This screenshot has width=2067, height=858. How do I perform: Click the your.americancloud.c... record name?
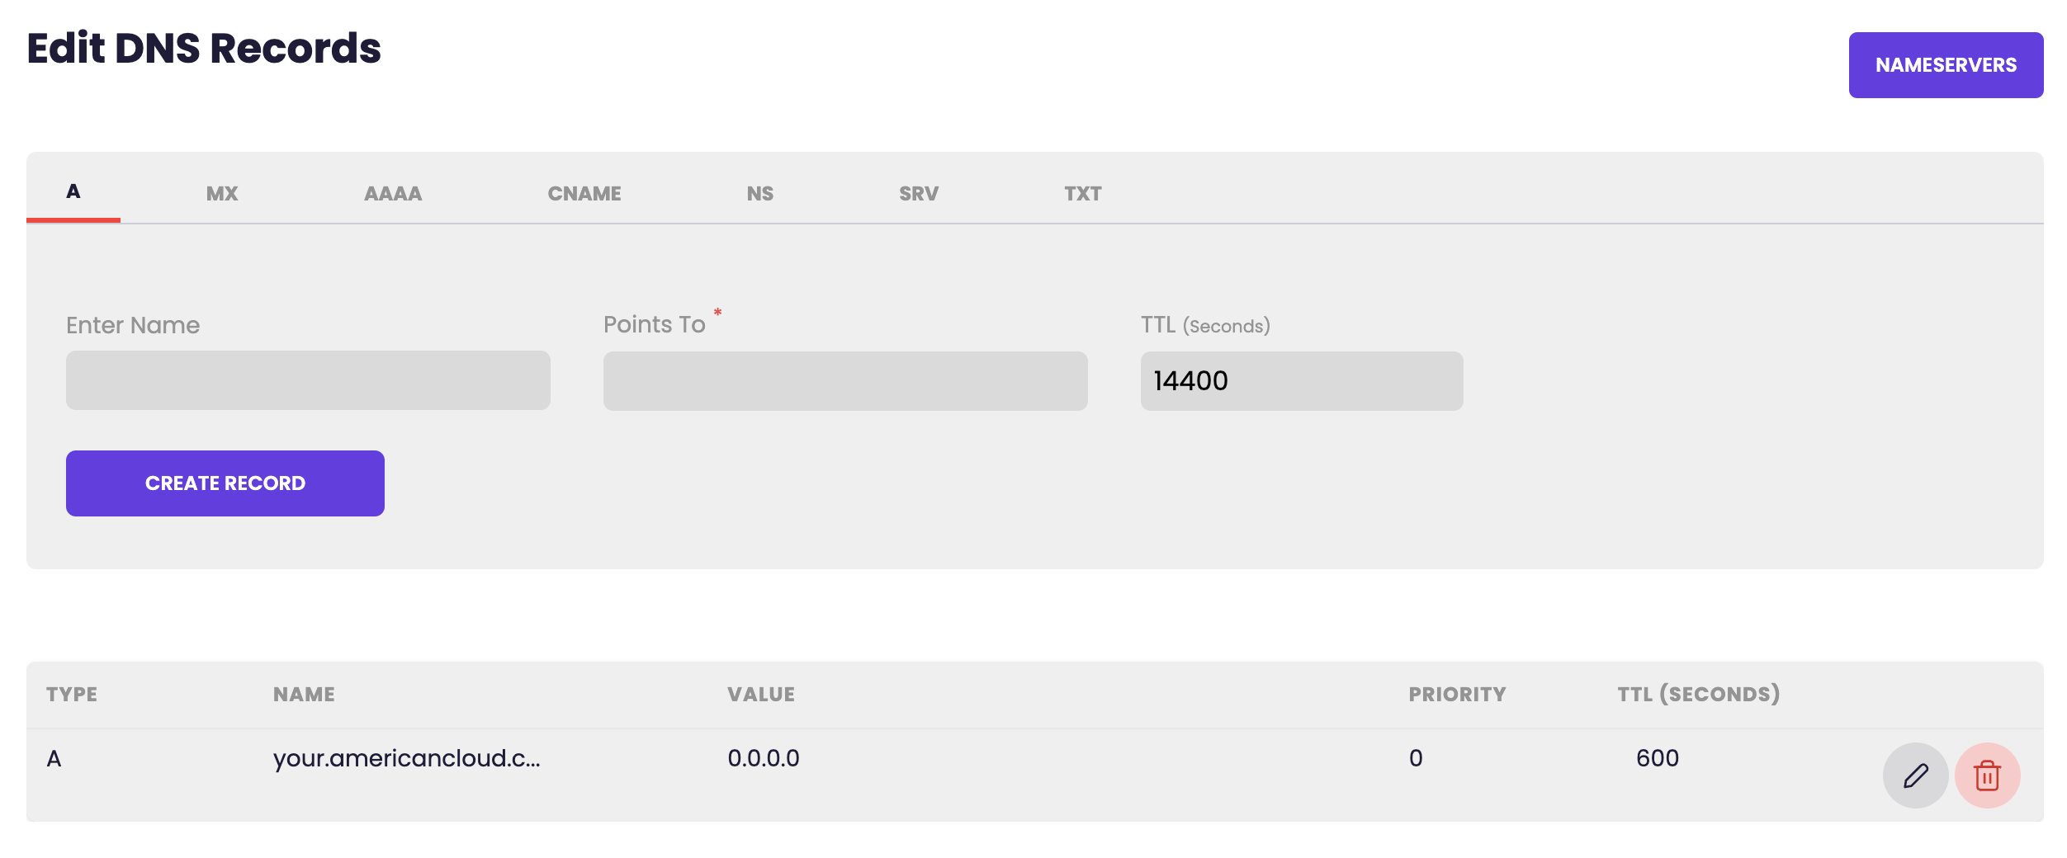point(407,758)
